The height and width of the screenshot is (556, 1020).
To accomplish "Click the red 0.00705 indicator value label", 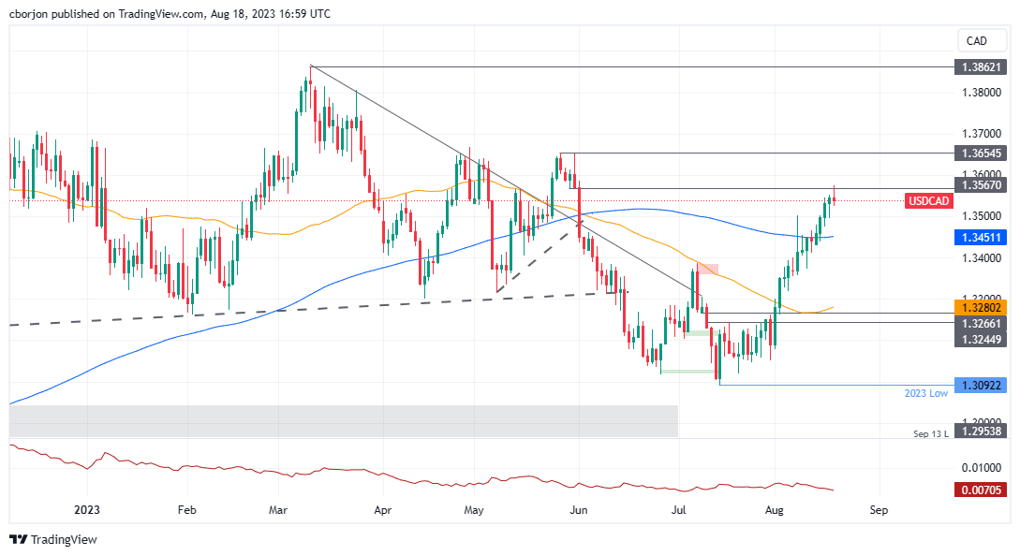I will pos(981,490).
